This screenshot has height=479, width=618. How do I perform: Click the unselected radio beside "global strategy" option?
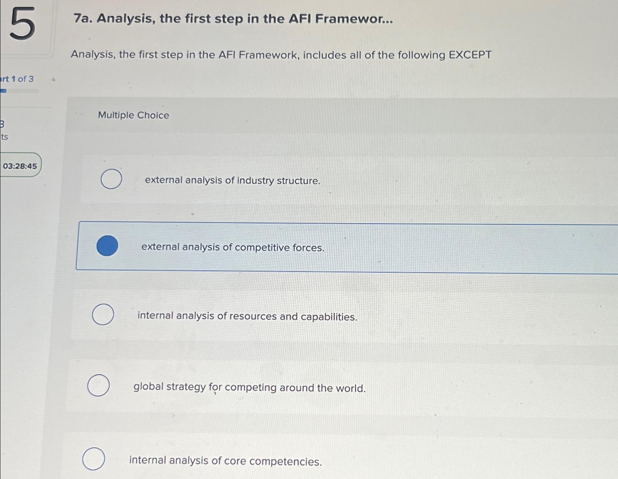pyautogui.click(x=98, y=385)
